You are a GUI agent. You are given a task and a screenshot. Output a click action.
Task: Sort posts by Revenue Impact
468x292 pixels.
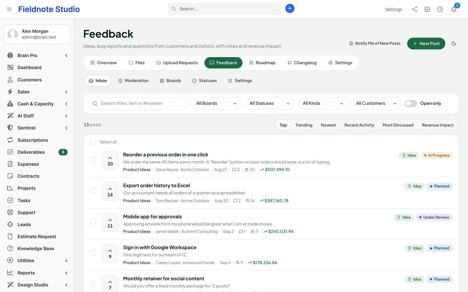click(438, 125)
